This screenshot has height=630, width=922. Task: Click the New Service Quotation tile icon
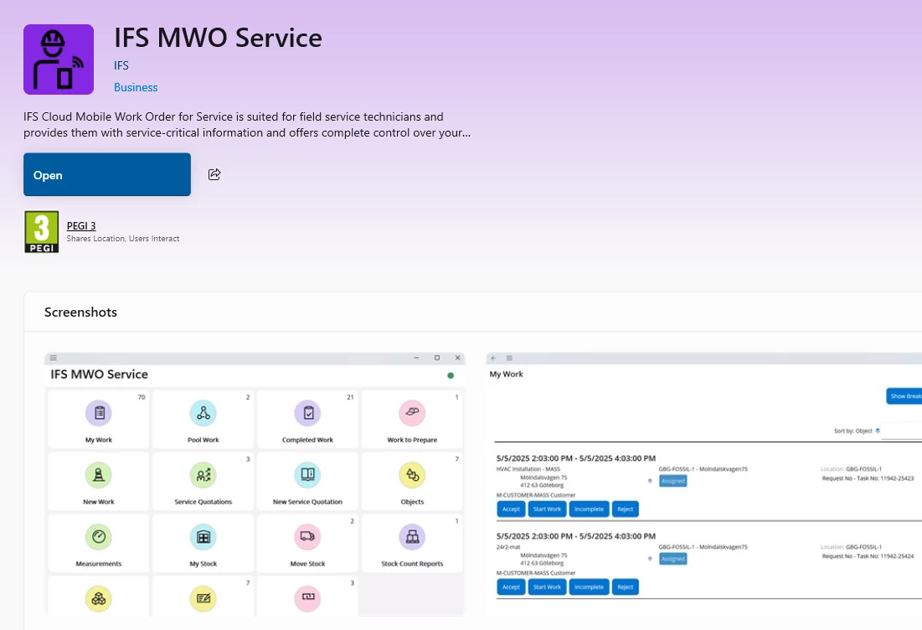[x=307, y=475]
